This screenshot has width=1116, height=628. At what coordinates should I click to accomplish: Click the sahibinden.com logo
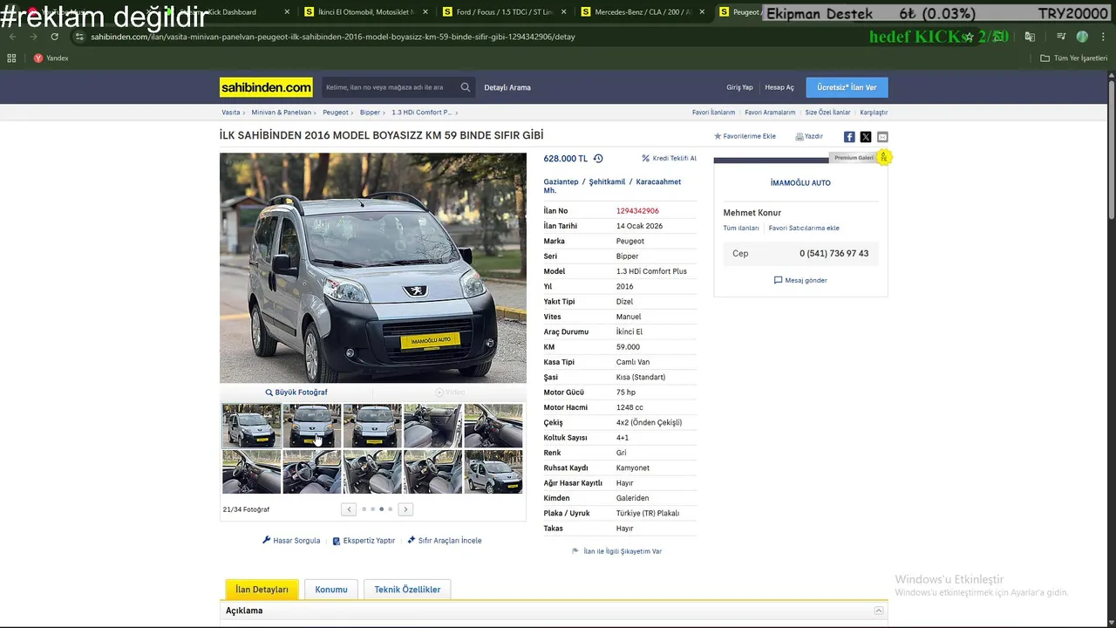(266, 87)
